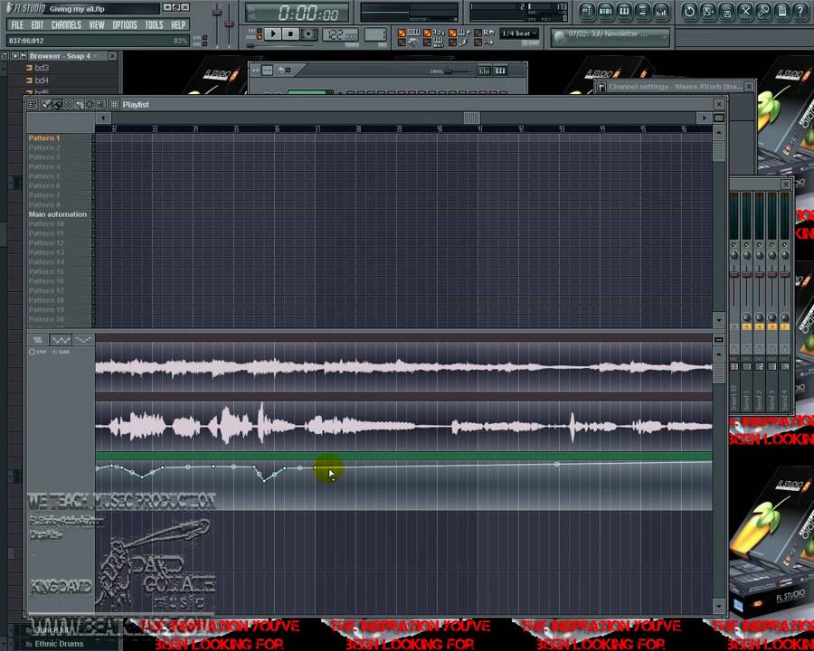814x651 pixels.
Task: Open the Piano Roll view from the toolbar
Action: (624, 12)
